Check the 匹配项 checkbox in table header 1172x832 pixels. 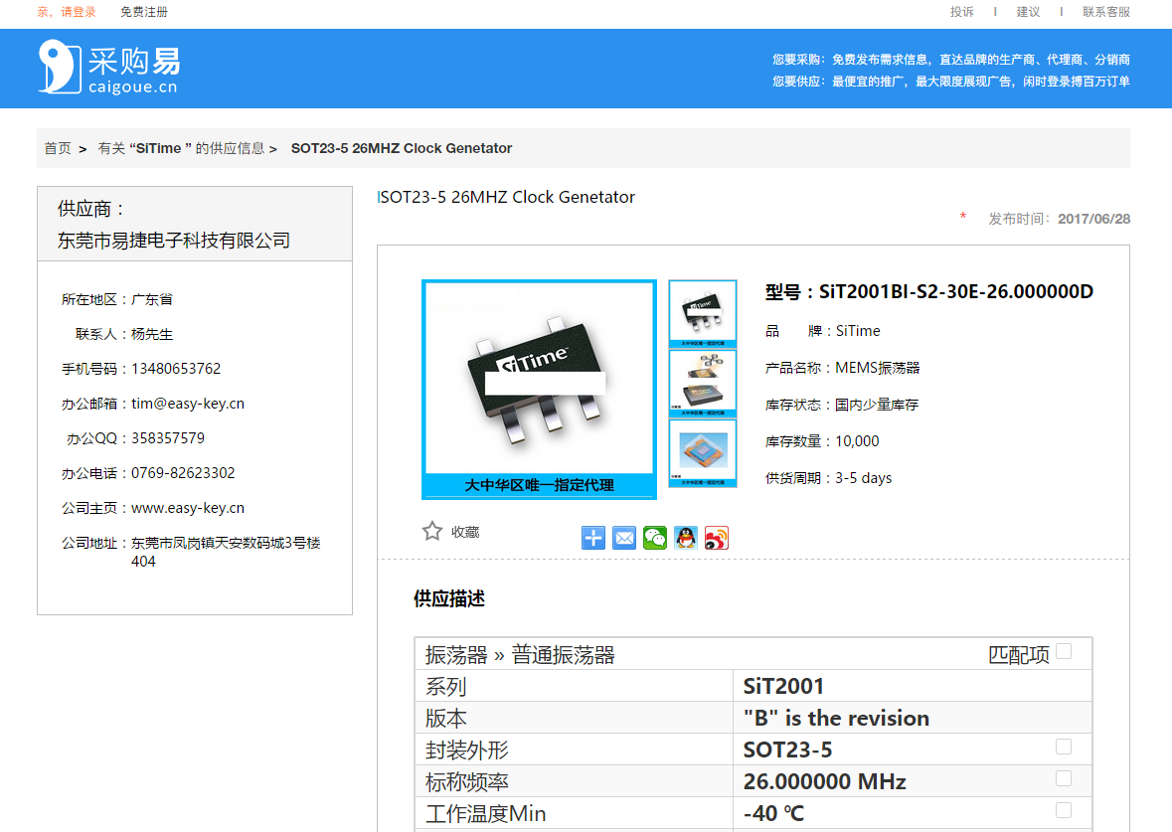tap(1064, 651)
